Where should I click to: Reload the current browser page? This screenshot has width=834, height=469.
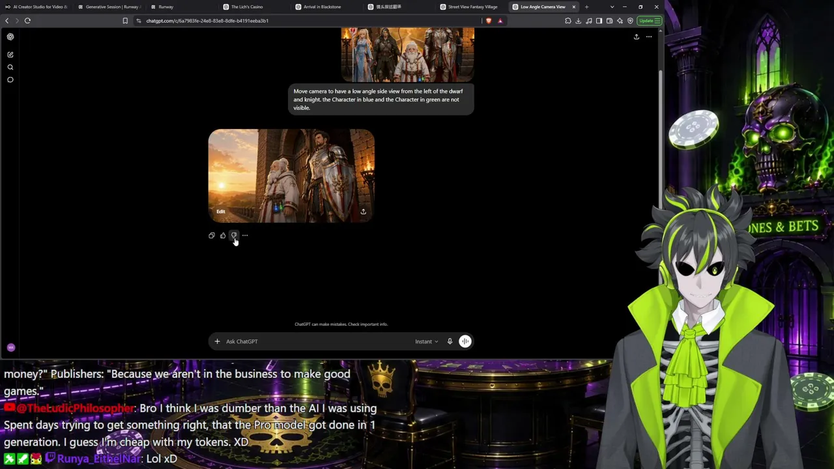27,21
